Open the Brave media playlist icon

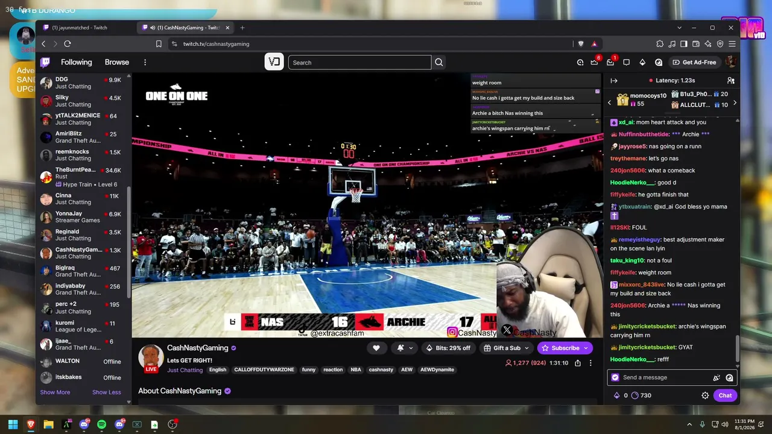pyautogui.click(x=672, y=44)
